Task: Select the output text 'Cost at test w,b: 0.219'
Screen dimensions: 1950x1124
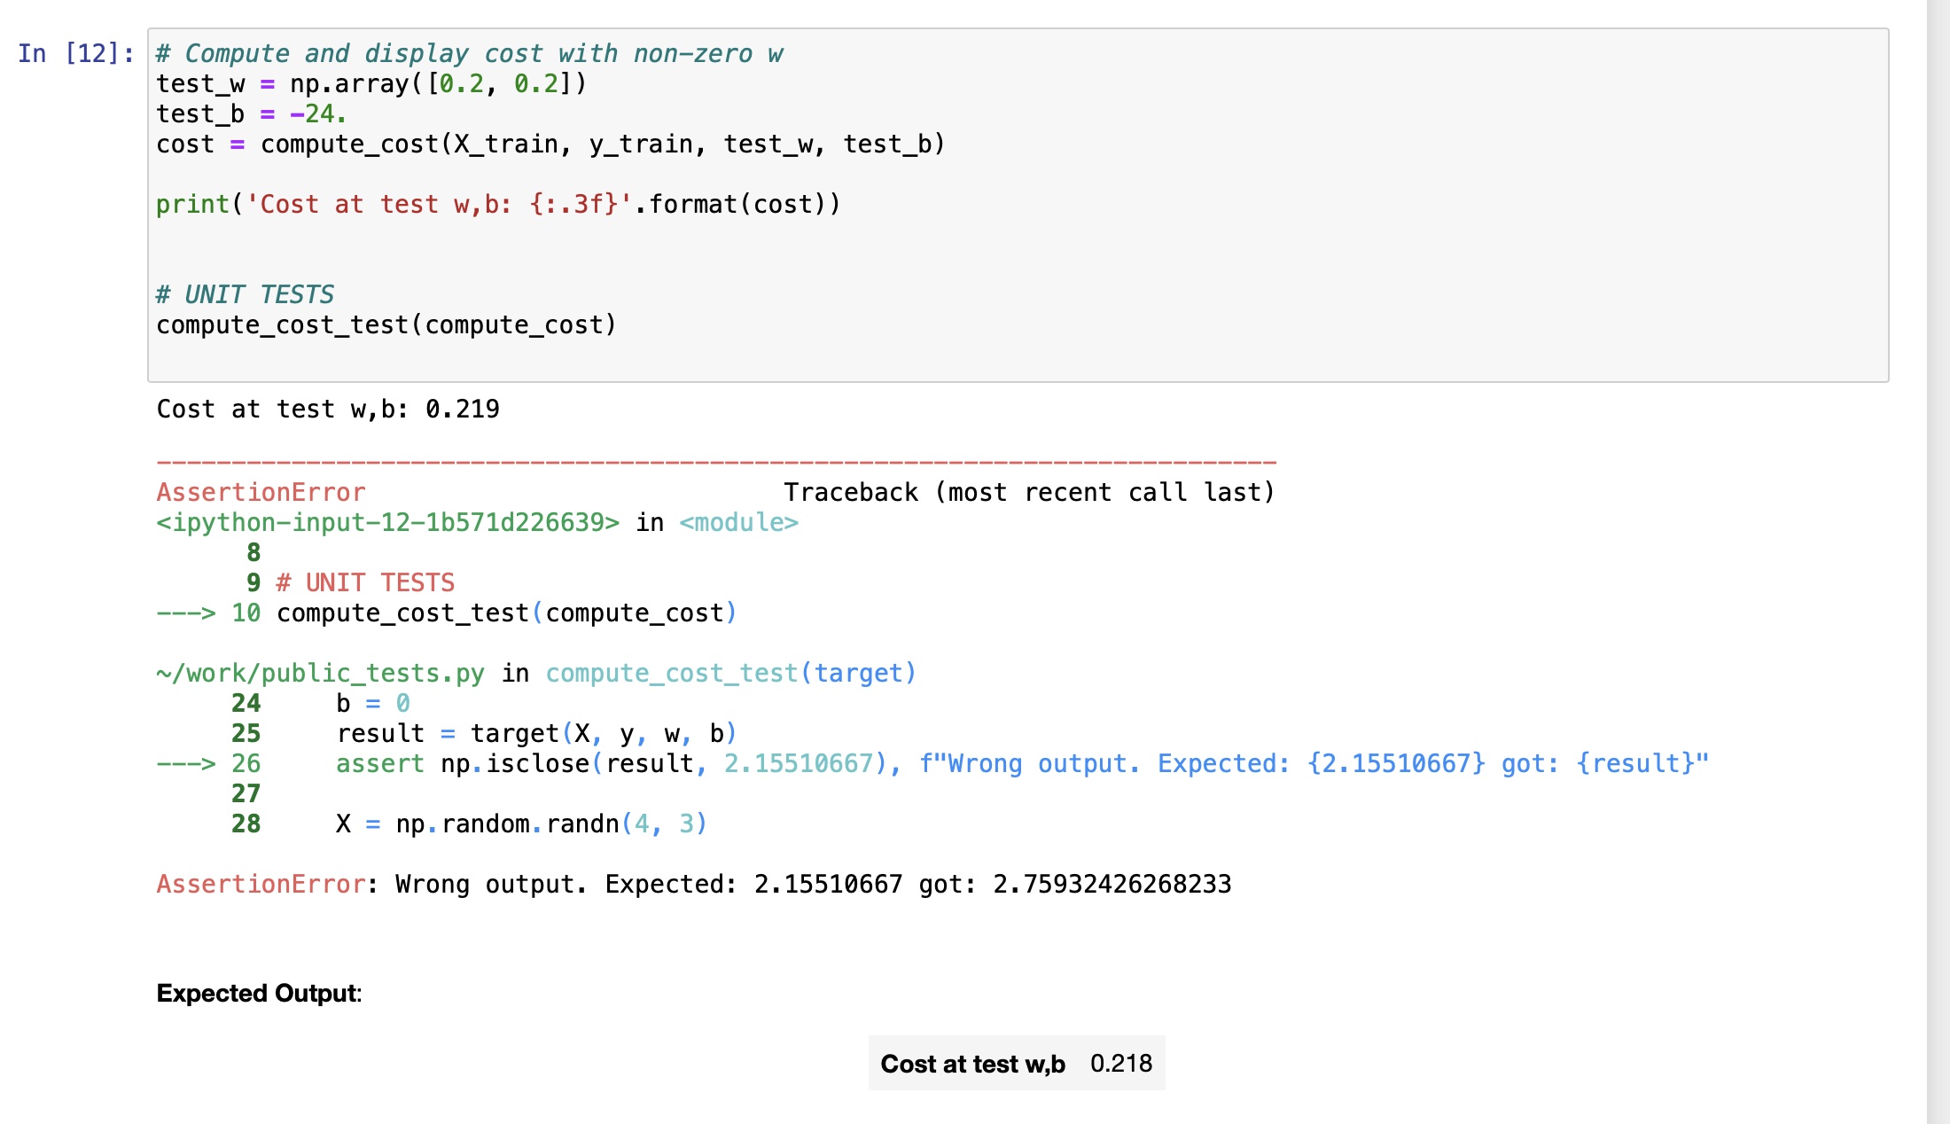Action: 328,410
